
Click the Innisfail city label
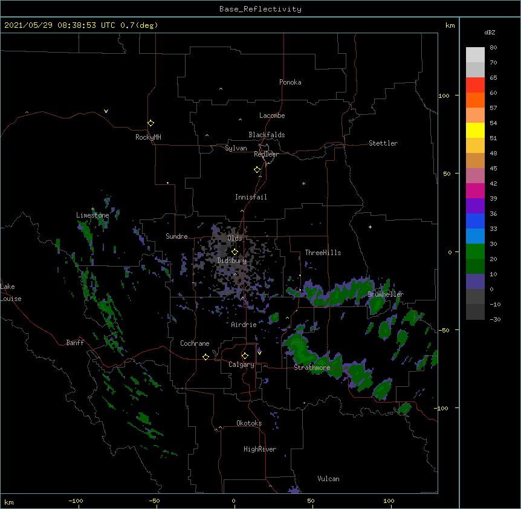[251, 197]
